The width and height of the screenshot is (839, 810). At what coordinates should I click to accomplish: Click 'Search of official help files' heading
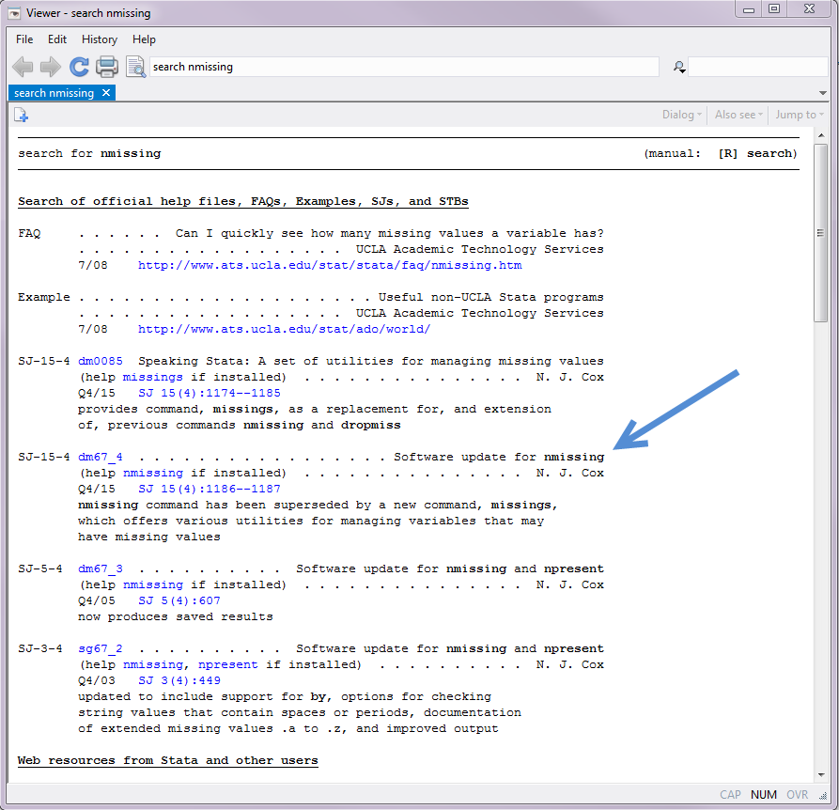pos(243,202)
